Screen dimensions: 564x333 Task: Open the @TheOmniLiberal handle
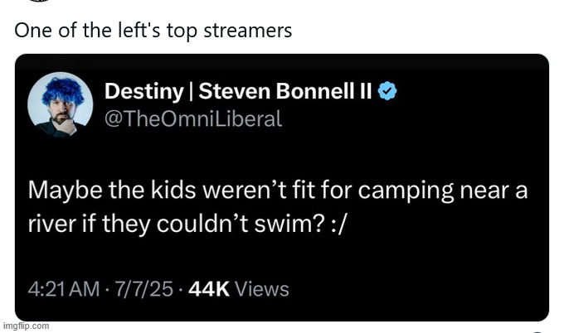(193, 118)
